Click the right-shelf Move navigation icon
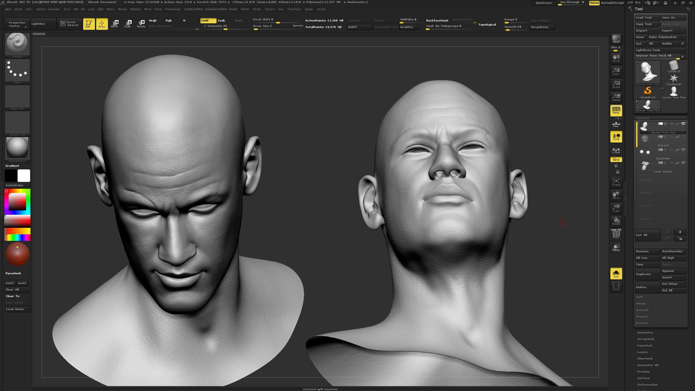 (x=616, y=195)
